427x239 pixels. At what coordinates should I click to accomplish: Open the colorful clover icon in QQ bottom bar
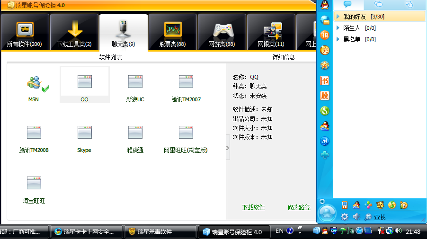click(x=368, y=205)
